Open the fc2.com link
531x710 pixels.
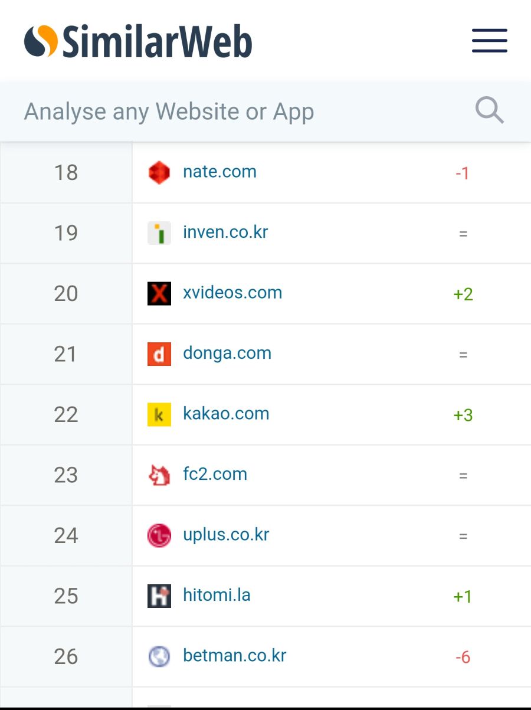[x=215, y=474]
